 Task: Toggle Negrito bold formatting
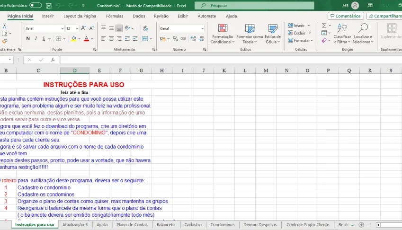28,38
